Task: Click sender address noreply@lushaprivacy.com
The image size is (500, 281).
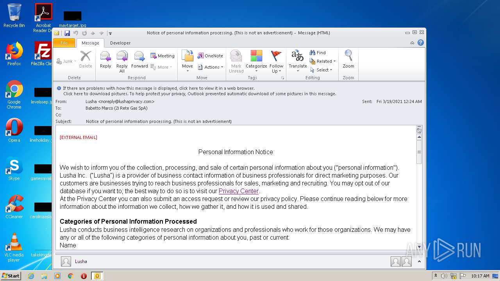Action: click(x=126, y=101)
